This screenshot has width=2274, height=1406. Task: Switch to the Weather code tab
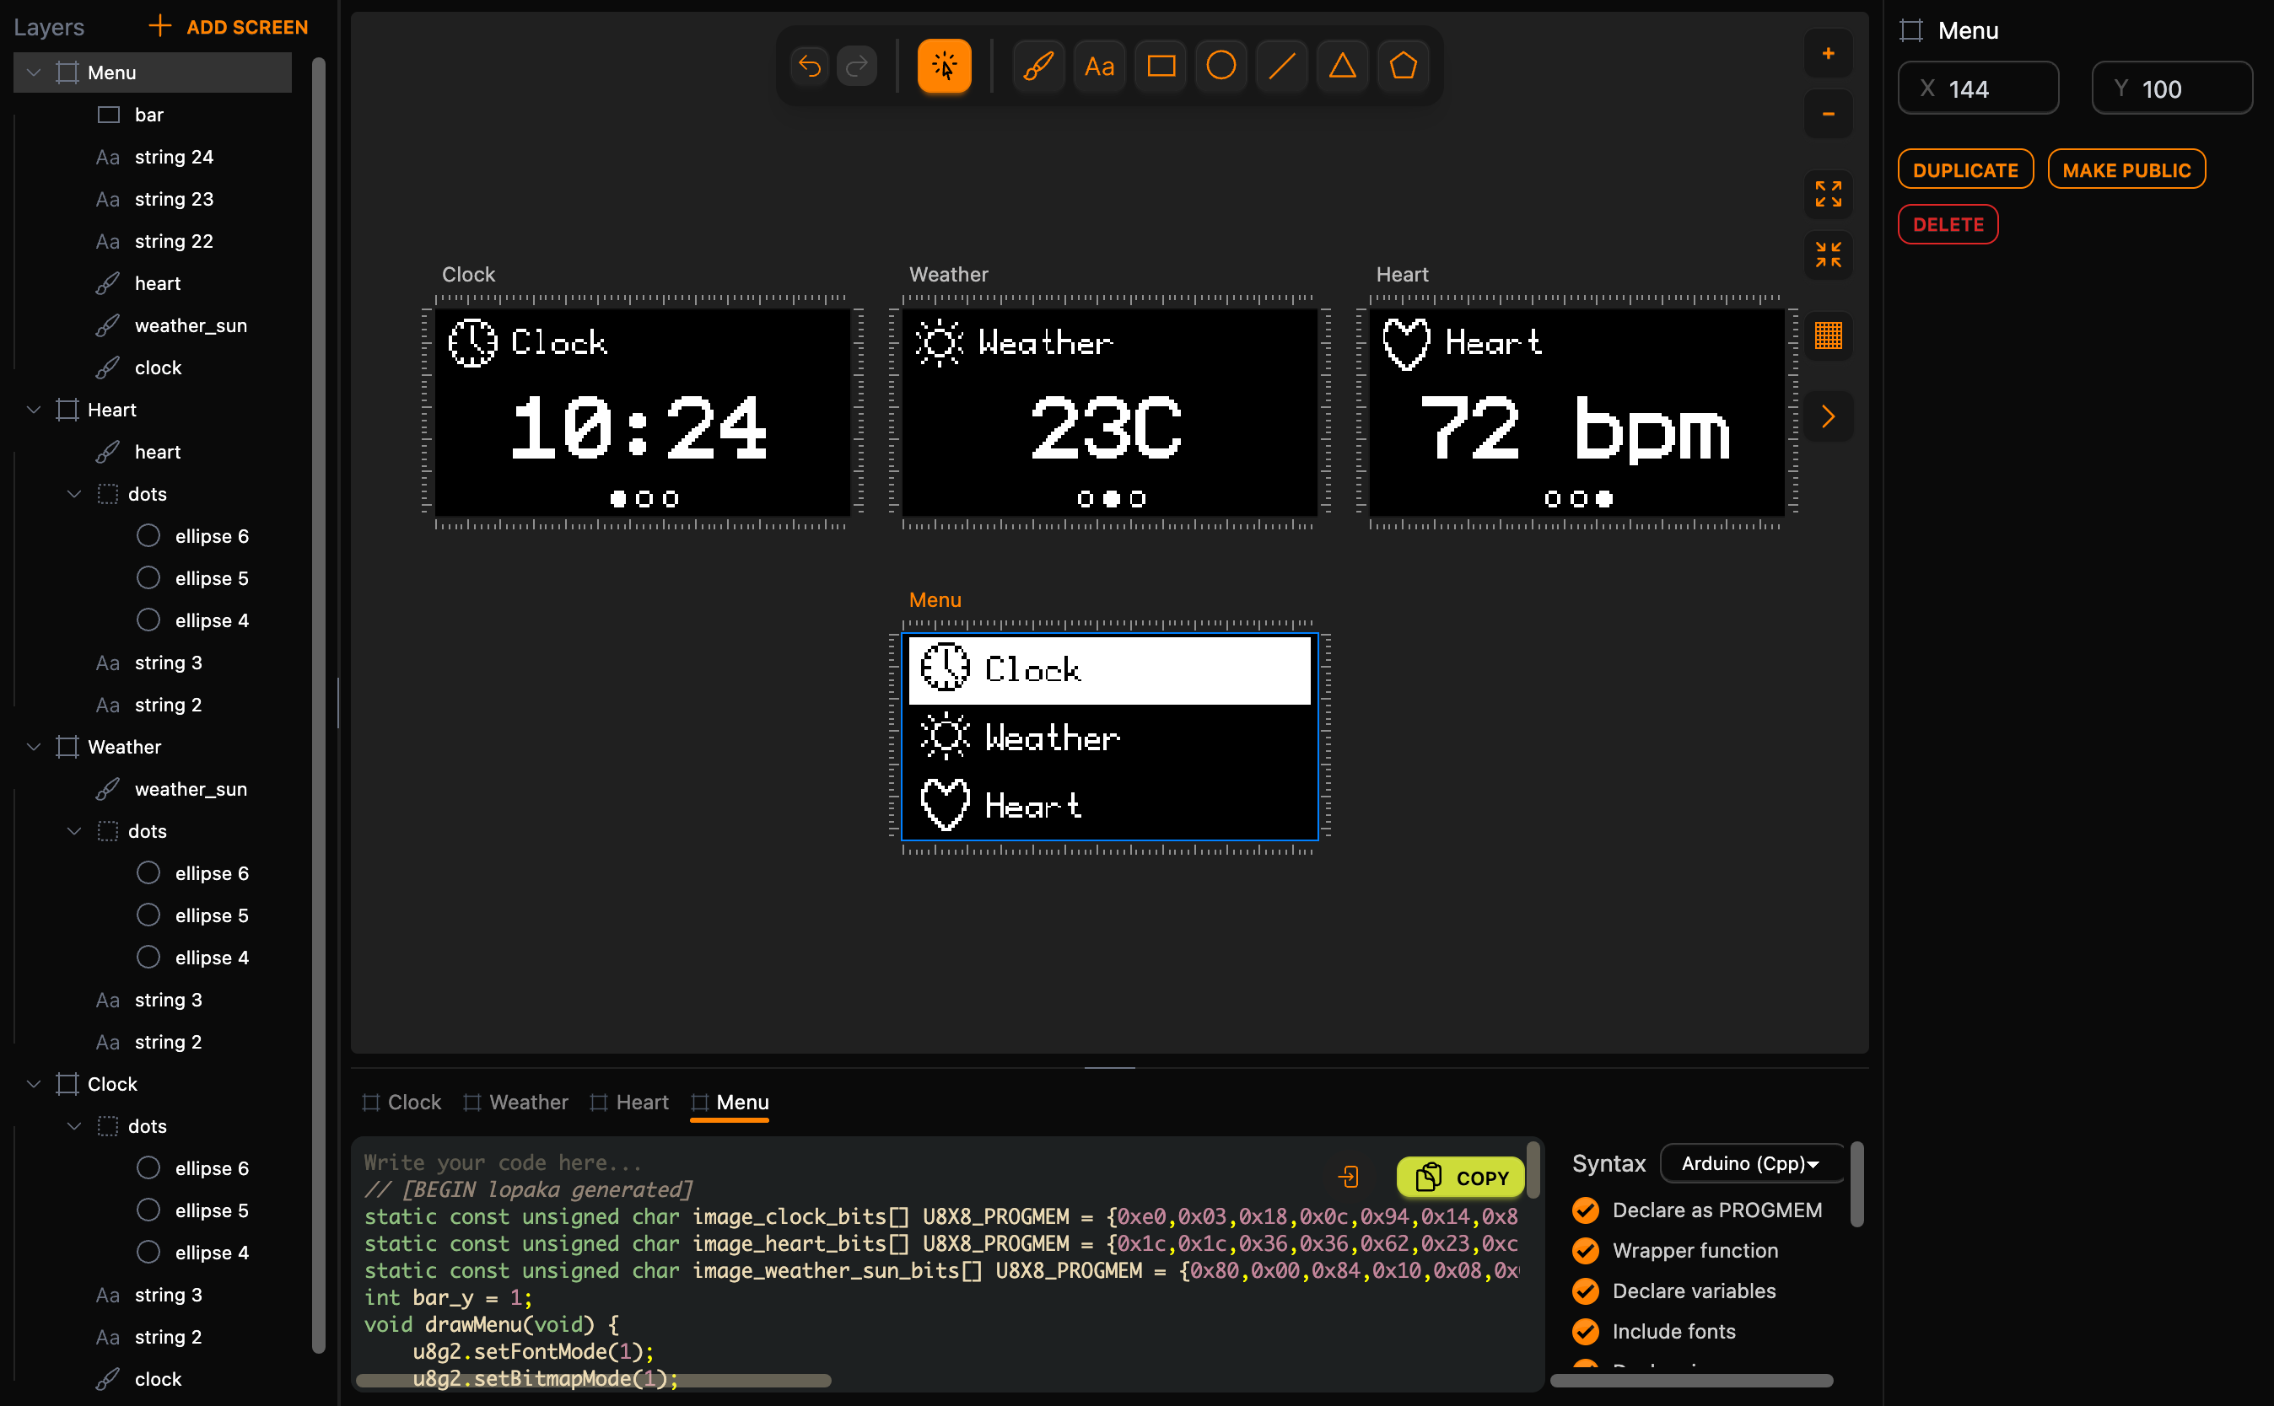tap(515, 1103)
